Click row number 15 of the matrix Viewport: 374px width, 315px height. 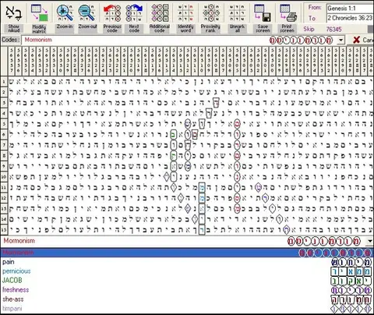click(4, 229)
